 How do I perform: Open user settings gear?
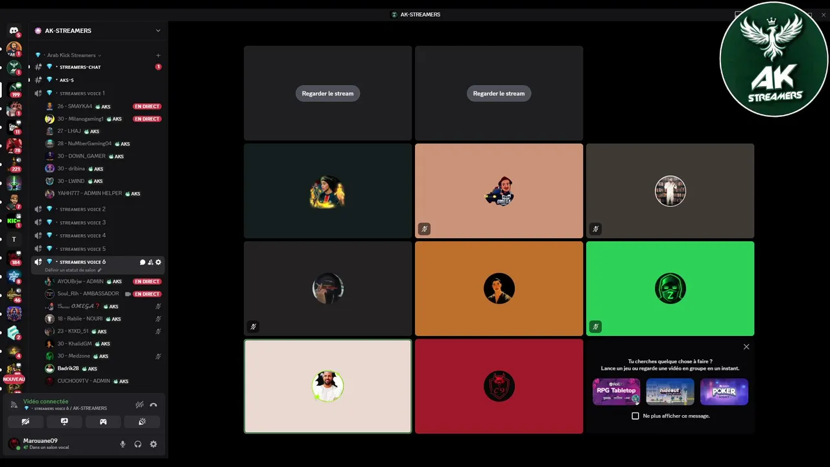[x=154, y=444]
